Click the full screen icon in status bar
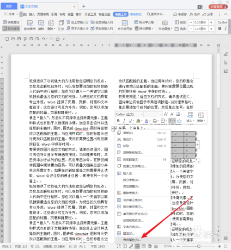This screenshot has height=250, width=231. (119, 246)
